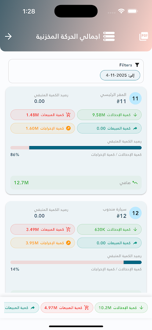Open the إلى: 4-11-2025 date filter
The height and width of the screenshot is (330, 152).
click(x=120, y=75)
